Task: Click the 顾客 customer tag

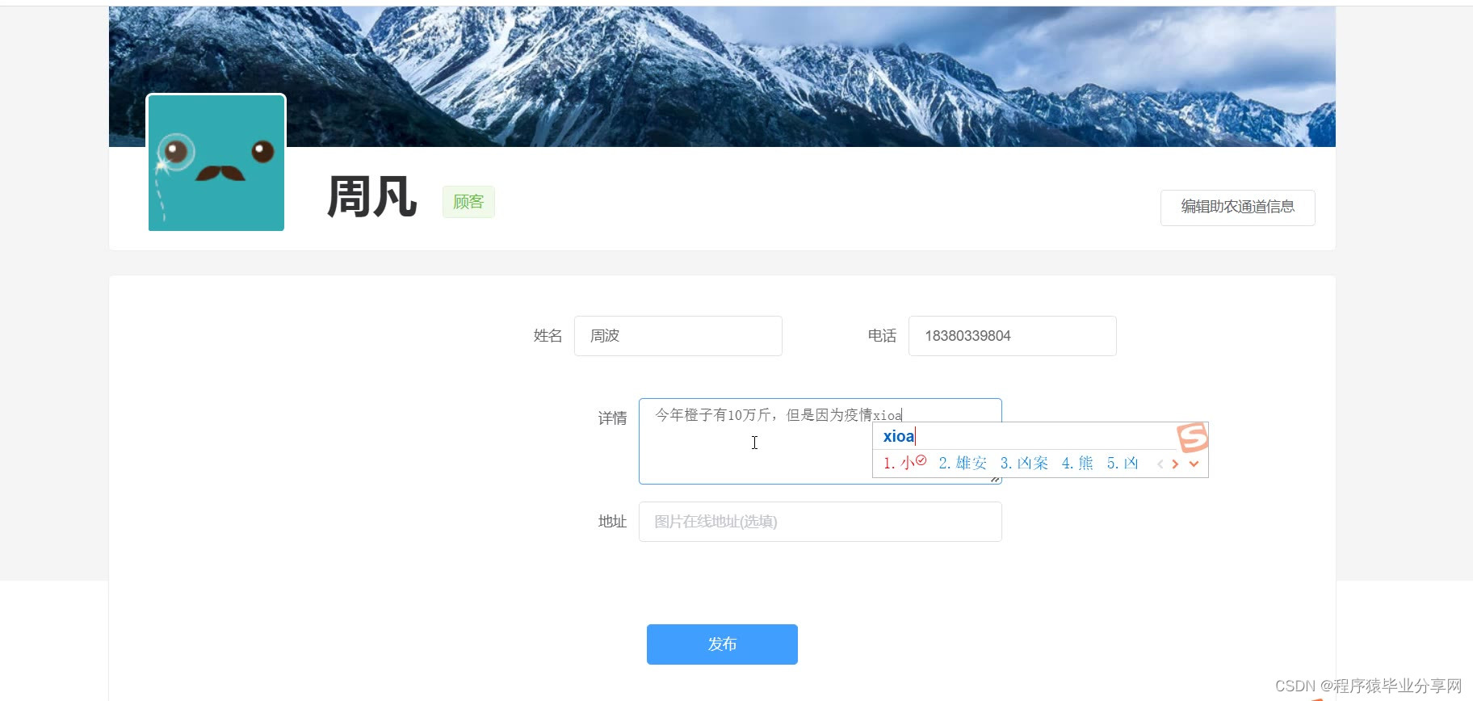Action: coord(468,201)
